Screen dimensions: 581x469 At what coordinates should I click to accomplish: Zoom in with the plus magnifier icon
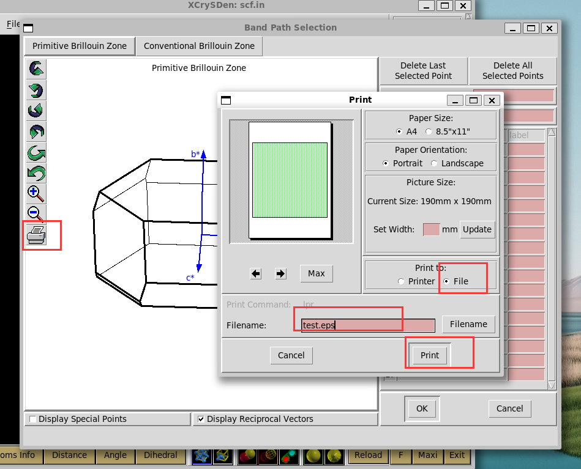click(36, 194)
